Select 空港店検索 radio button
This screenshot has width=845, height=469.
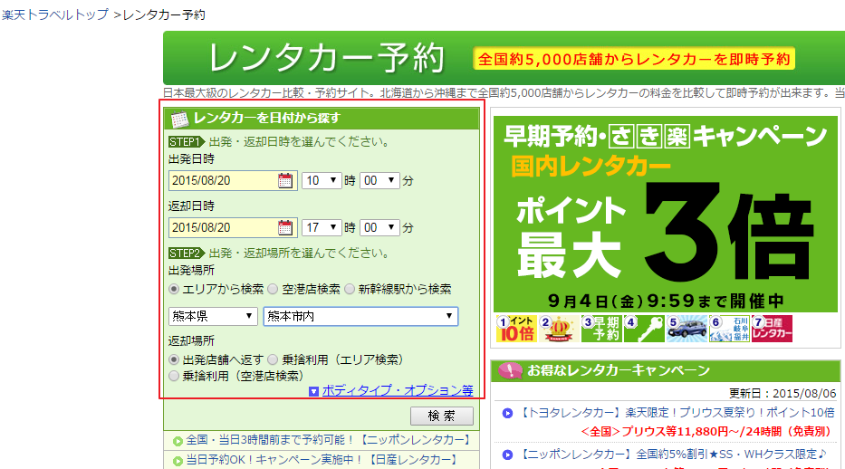274,289
